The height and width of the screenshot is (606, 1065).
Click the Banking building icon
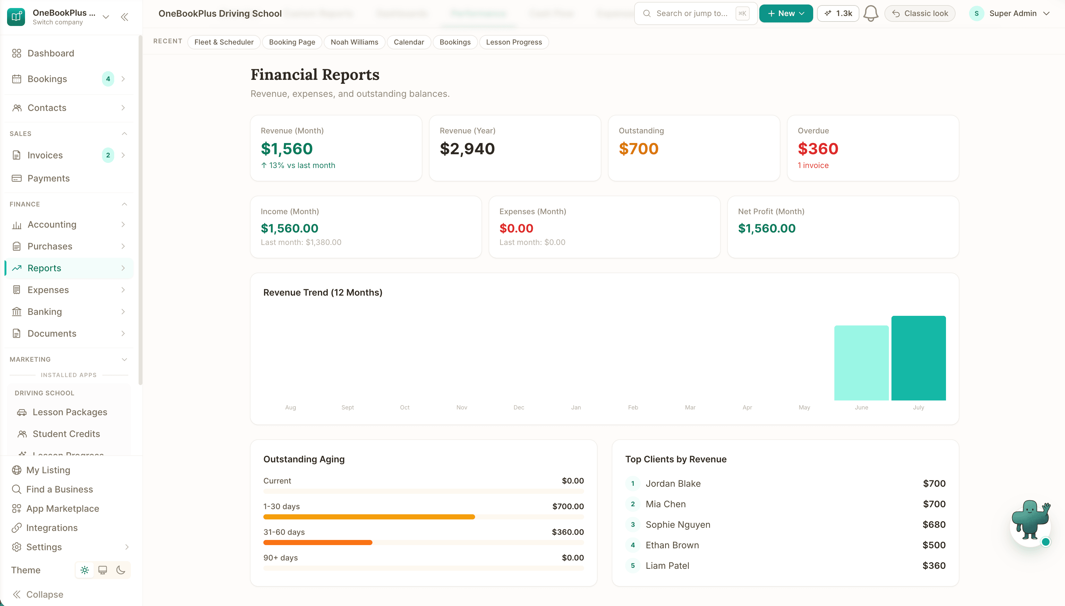(17, 312)
